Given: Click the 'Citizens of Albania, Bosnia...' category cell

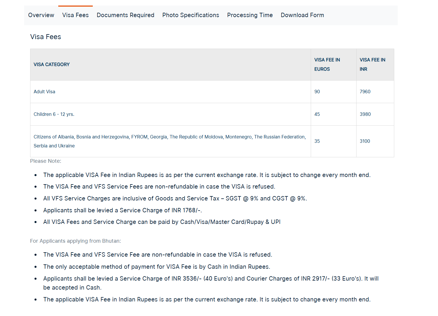Looking at the screenshot, I should [170, 141].
